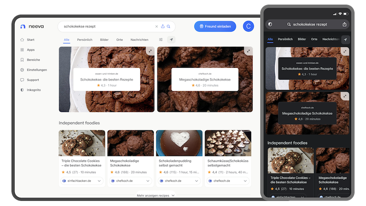Open 'Schokokekse: die besten Rezepte' card on mobile

(x=307, y=69)
